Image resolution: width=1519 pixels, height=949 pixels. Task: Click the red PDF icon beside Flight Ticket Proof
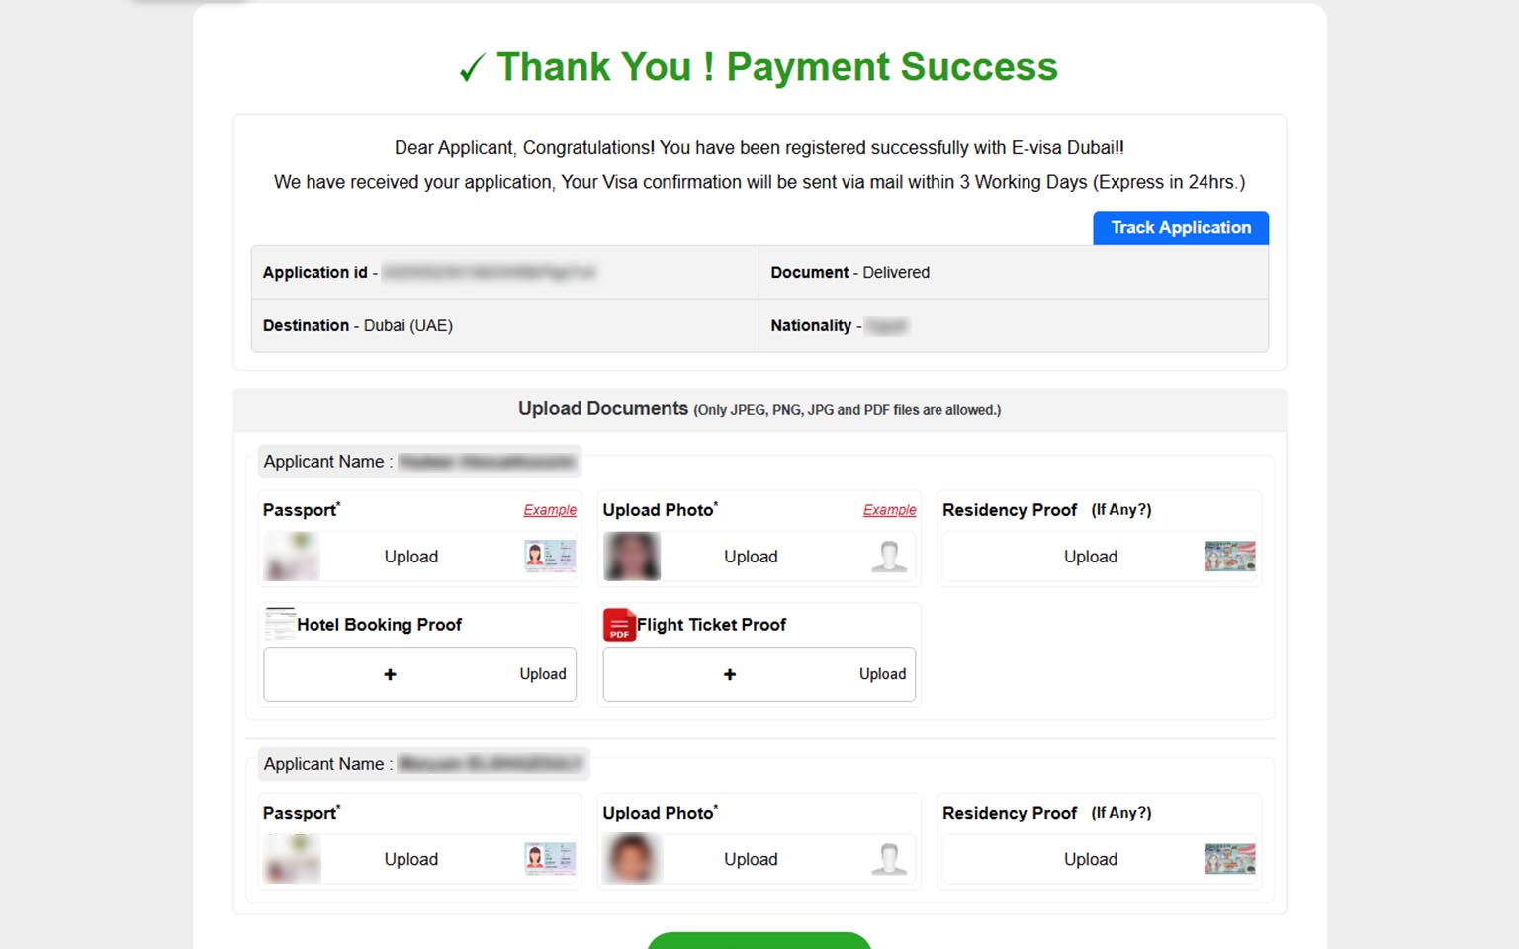619,625
